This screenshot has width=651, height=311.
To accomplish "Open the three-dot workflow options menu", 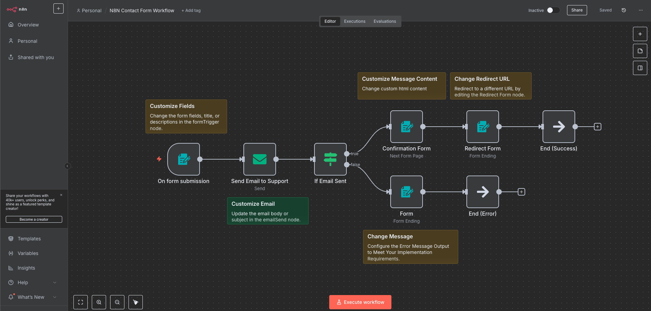I will (641, 10).
